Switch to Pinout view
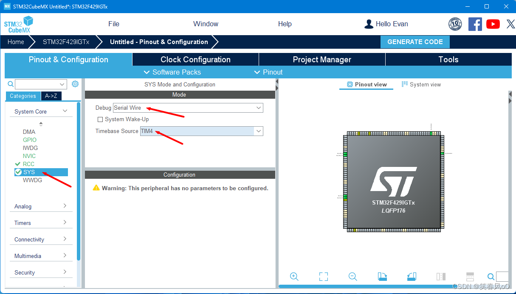This screenshot has height=294, width=516. [367, 84]
